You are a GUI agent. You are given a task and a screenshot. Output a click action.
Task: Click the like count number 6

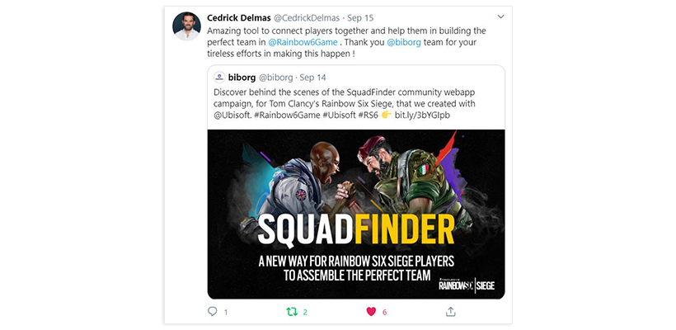tap(384, 312)
